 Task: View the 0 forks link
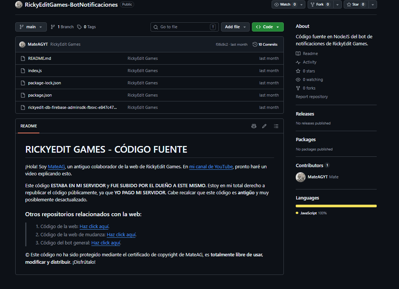[x=306, y=88]
